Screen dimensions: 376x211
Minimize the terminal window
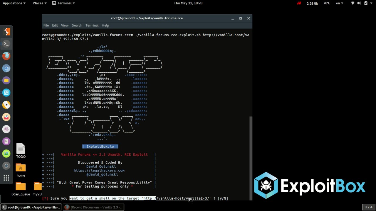coord(233,18)
